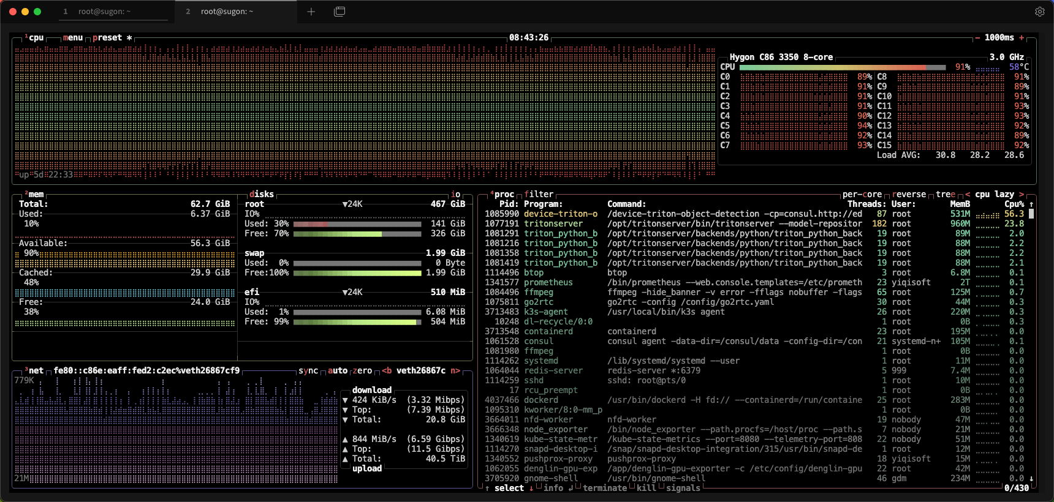Switch to first root@sugon terminal tab

104,12
